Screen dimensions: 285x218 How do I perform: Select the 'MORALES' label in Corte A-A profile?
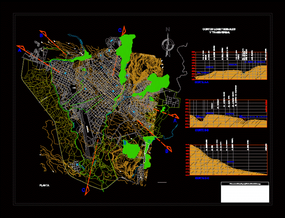pyautogui.click(x=209, y=67)
